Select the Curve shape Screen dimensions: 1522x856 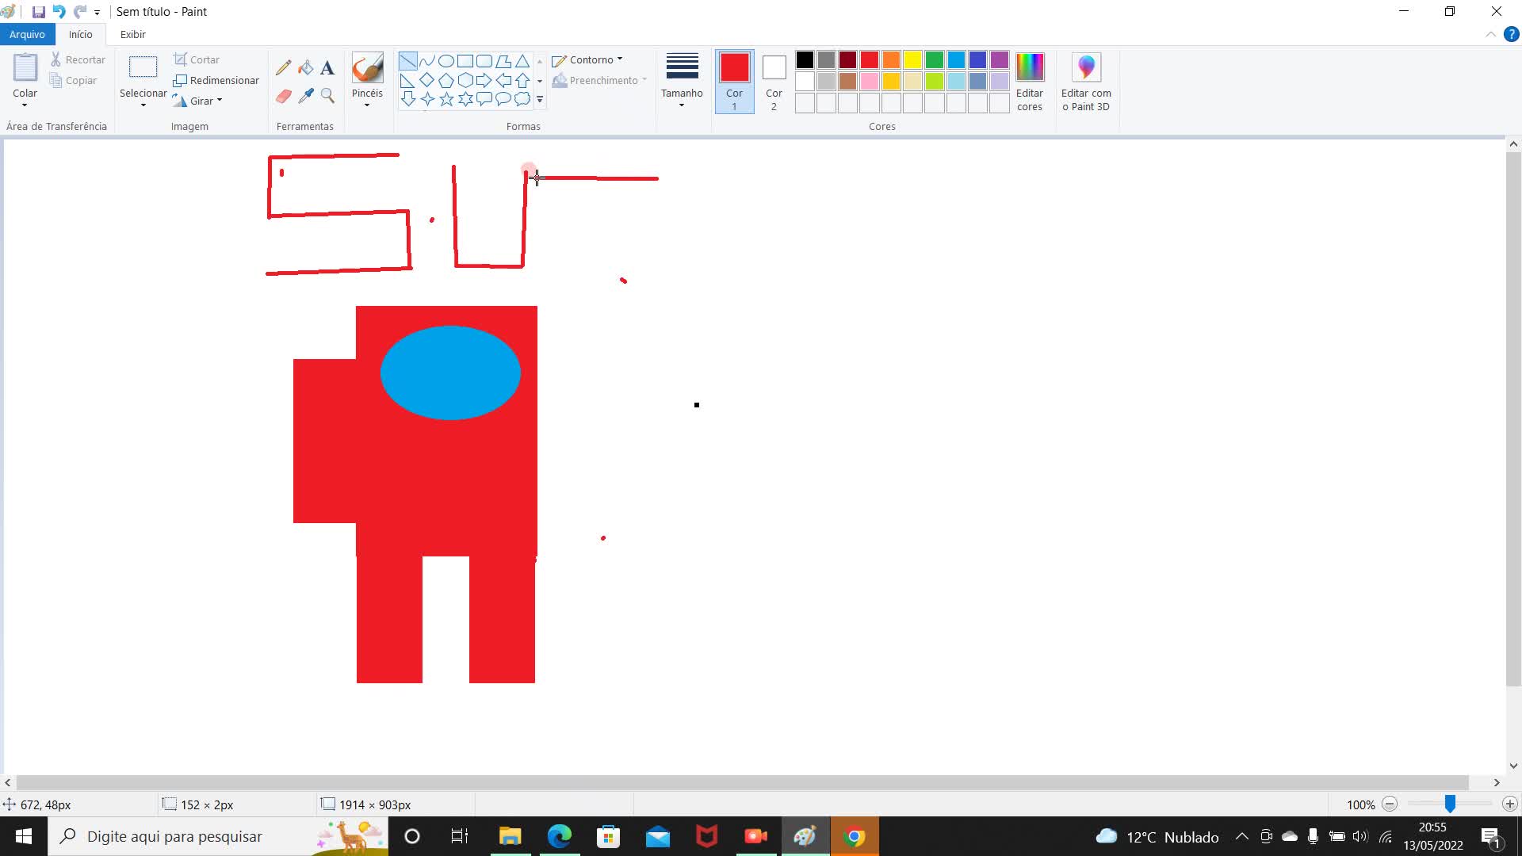click(x=427, y=61)
